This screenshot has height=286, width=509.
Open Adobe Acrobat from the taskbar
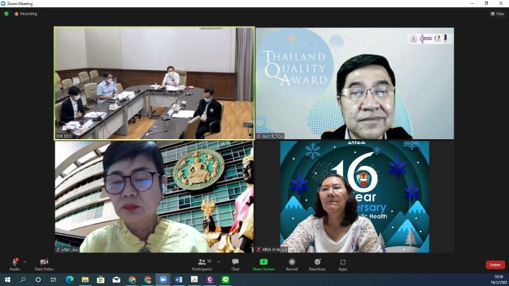194,280
